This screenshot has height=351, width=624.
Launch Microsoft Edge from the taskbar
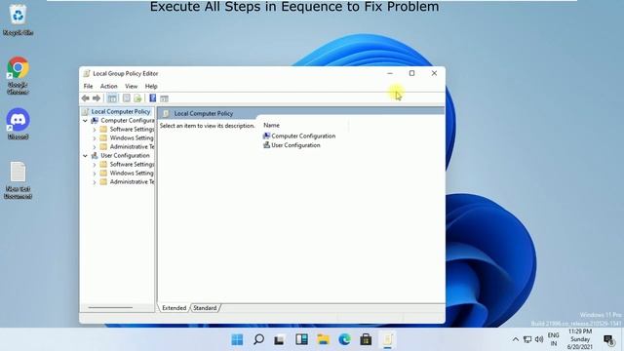(x=344, y=339)
